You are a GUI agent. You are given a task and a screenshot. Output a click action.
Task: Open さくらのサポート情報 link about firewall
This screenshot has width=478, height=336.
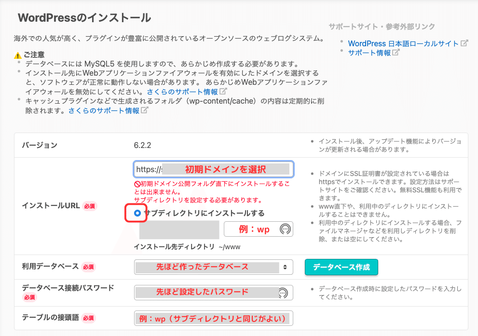pos(182,92)
